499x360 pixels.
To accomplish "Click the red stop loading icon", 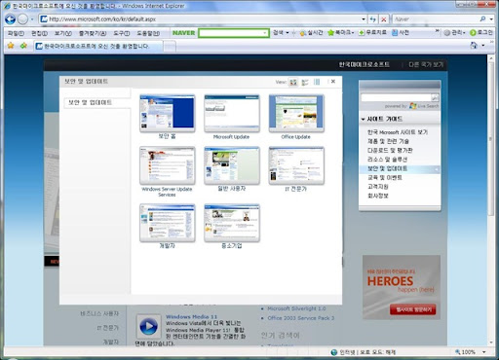I will click(x=384, y=19).
